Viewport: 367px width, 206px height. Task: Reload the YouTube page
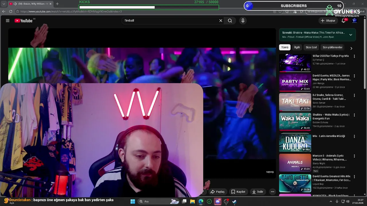[x=11, y=11]
